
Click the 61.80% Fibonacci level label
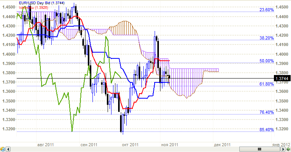267,84
